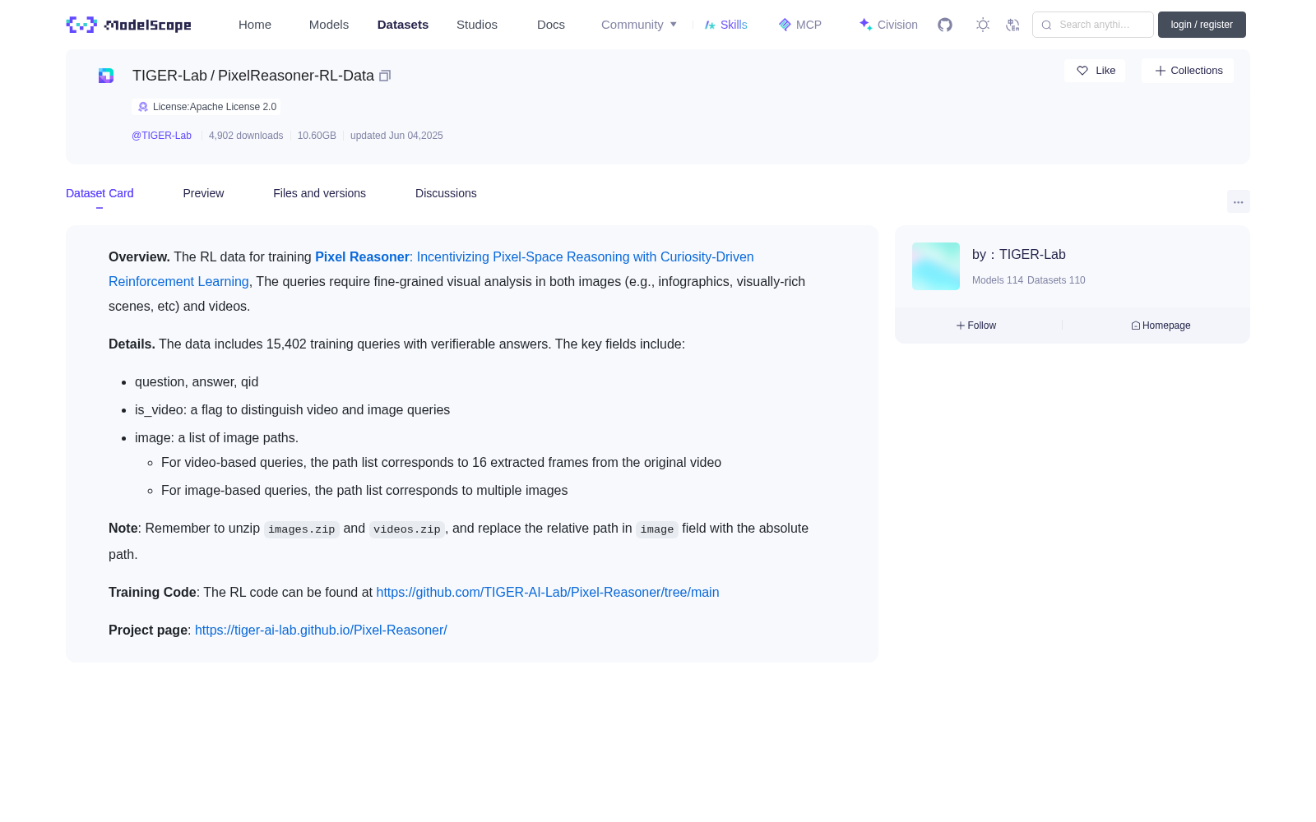Click the dataset avatar icon beside the title
This screenshot has height=822, width=1316.
(106, 76)
